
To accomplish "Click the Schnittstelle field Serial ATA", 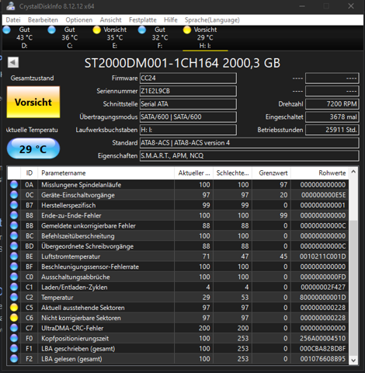I will coord(188,104).
